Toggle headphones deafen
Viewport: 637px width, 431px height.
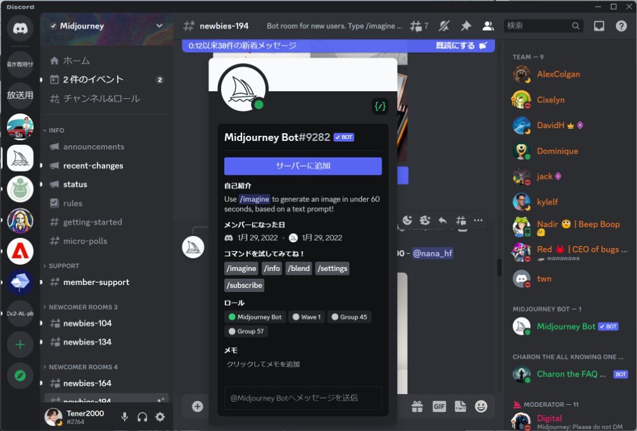click(x=142, y=417)
